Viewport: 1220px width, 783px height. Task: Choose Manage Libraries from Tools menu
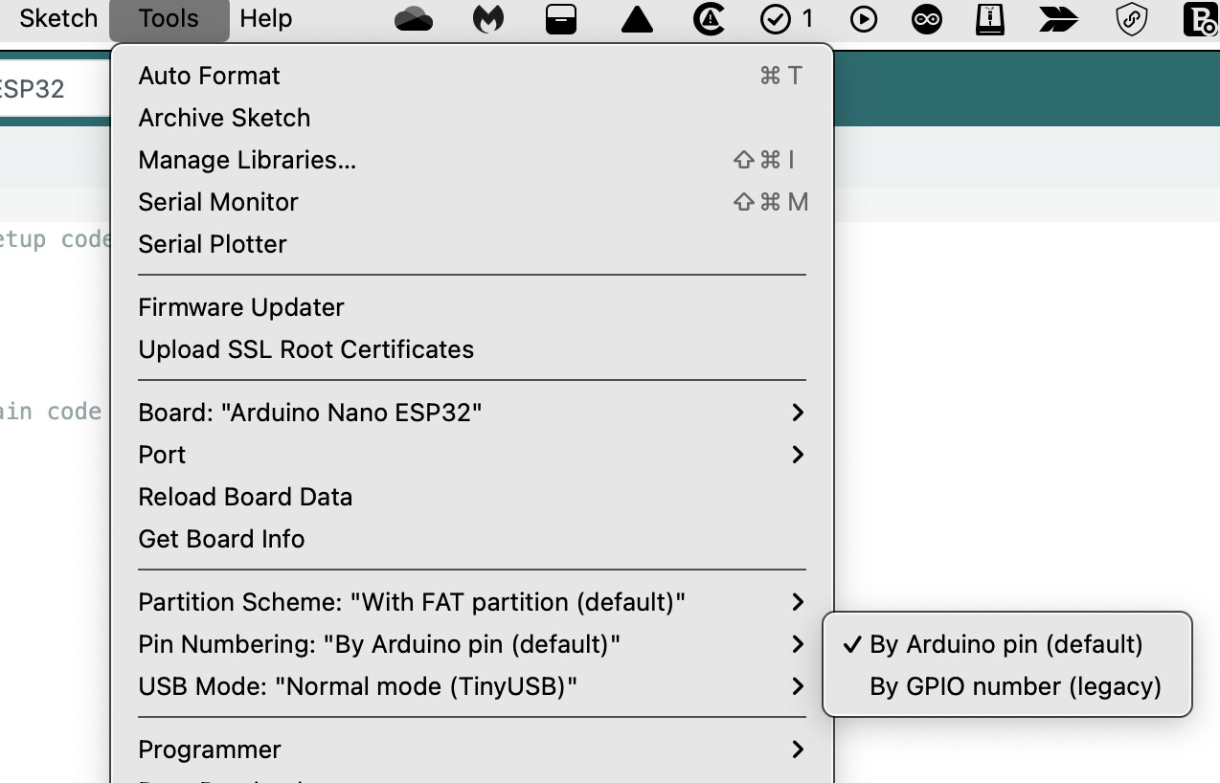pyautogui.click(x=247, y=160)
